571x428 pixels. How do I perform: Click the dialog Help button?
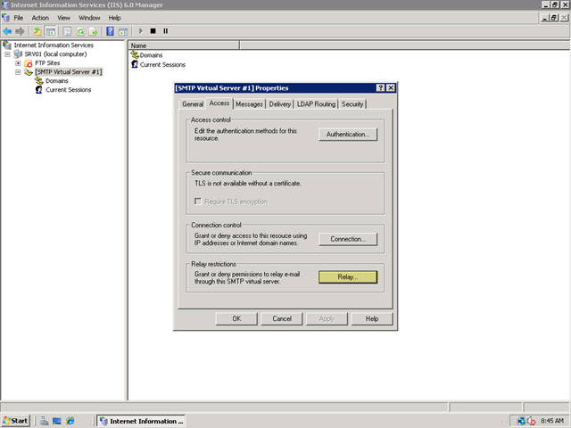pyautogui.click(x=372, y=319)
